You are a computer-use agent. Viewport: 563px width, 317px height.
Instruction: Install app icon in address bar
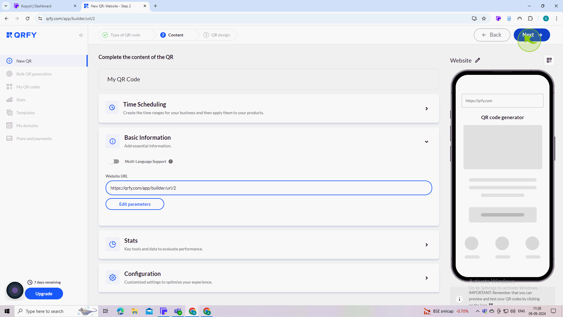click(474, 18)
